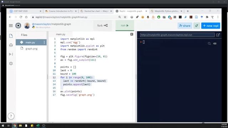
Task: Go back in the browser
Action: tap(10, 17)
